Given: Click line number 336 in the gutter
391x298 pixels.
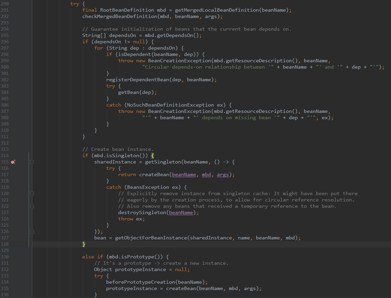Looking at the screenshot, I should (4, 295).
